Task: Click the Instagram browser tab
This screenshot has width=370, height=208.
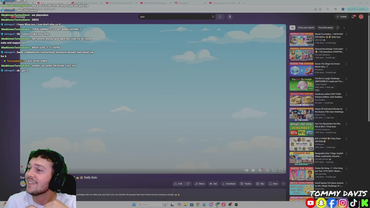Action: (x=191, y=3)
